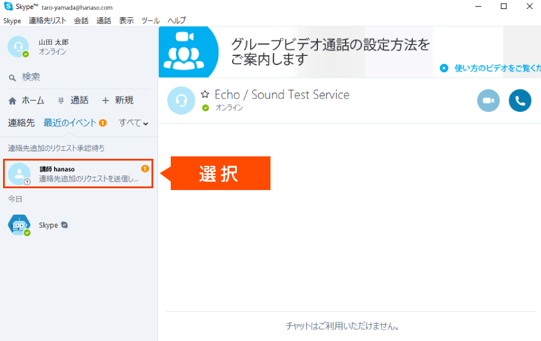The image size is (541, 341).
Task: Click taro-yamada@hanaso.com in title bar
Action: tap(77, 8)
